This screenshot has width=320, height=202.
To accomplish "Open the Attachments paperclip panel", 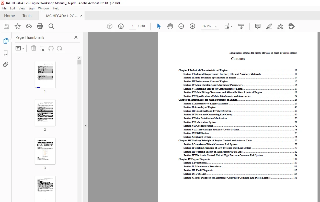I will click(x=6, y=64).
